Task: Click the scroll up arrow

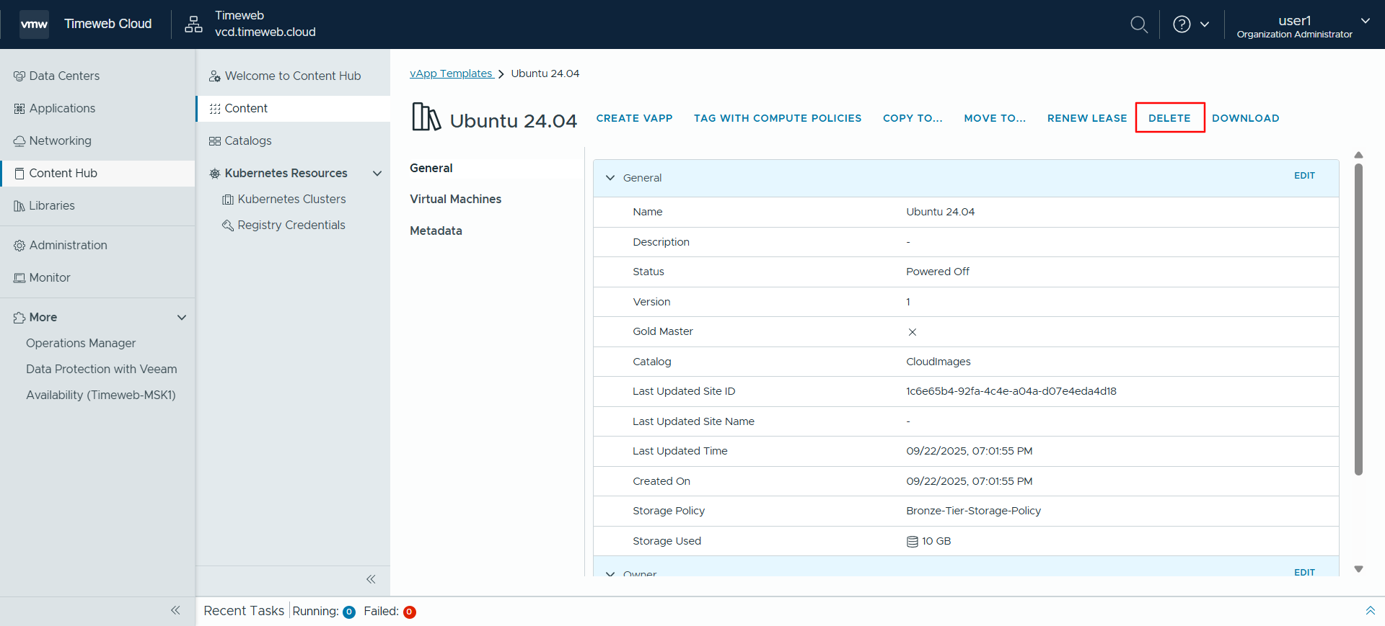Action: click(x=1358, y=155)
